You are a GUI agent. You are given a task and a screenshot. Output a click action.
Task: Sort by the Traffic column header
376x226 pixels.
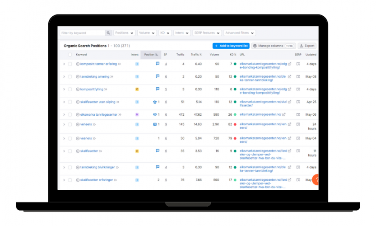(181, 55)
